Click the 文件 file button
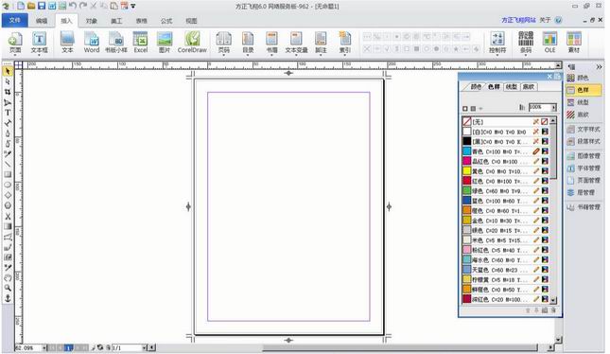 click(x=15, y=20)
